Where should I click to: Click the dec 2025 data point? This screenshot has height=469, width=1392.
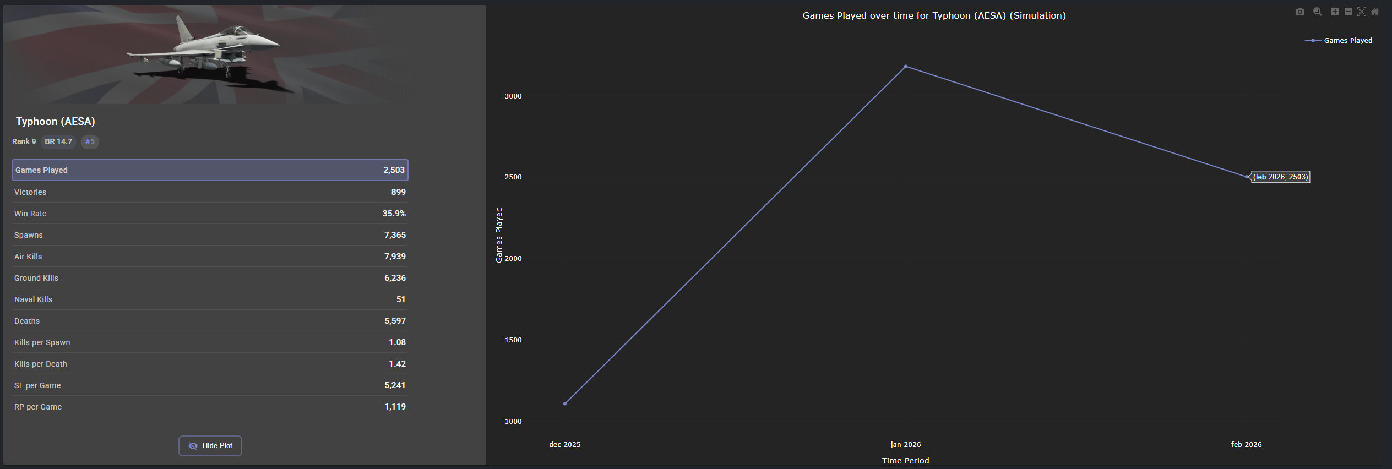coord(565,403)
